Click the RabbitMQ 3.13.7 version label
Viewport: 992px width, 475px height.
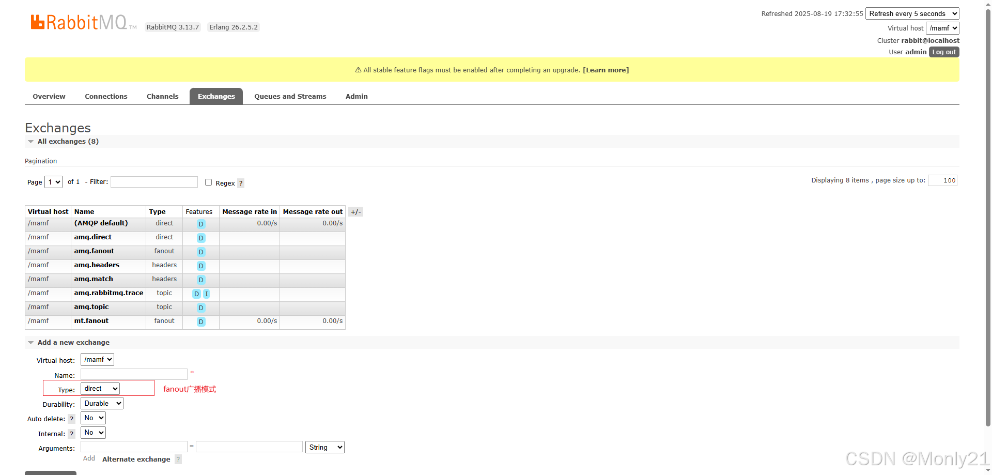173,27
